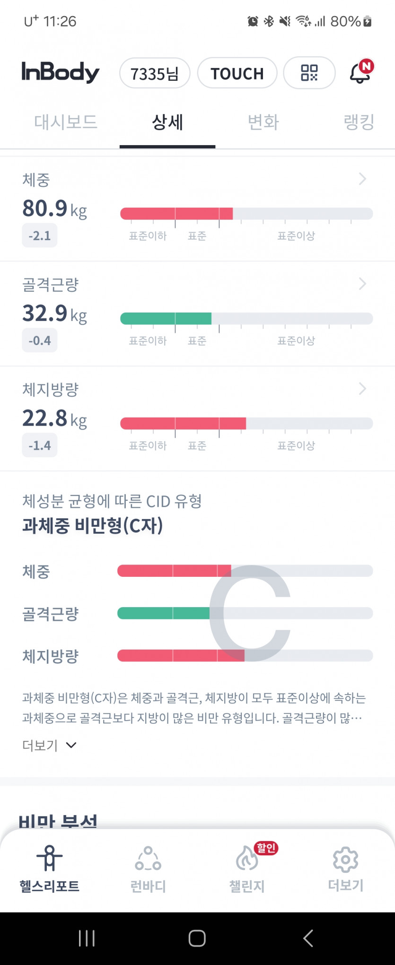Tap the TOUCH button
The height and width of the screenshot is (965, 395).
coord(237,73)
